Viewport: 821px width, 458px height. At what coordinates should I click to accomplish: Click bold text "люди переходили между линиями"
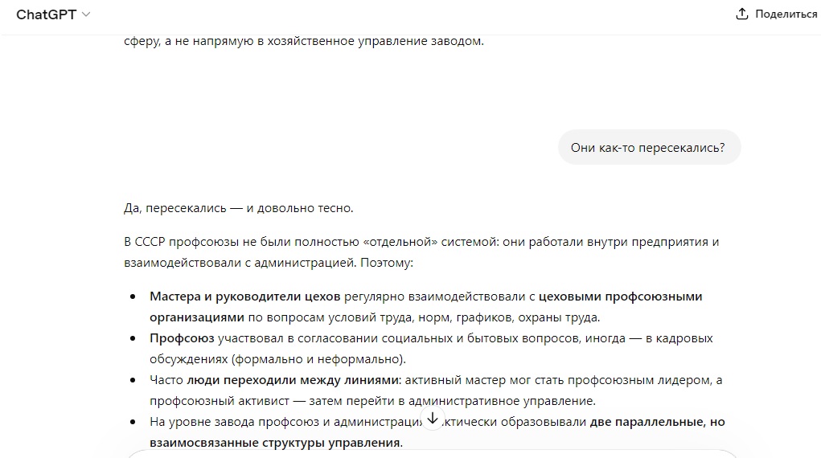coord(294,380)
